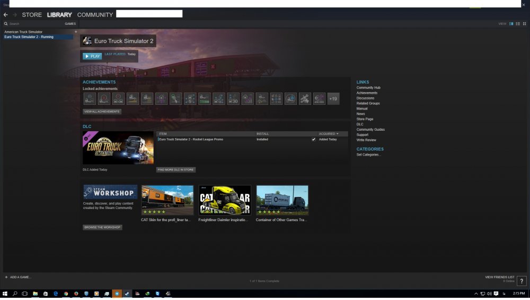Select the detail view icon
Screen dimensions: 530x300
(x=511, y=24)
